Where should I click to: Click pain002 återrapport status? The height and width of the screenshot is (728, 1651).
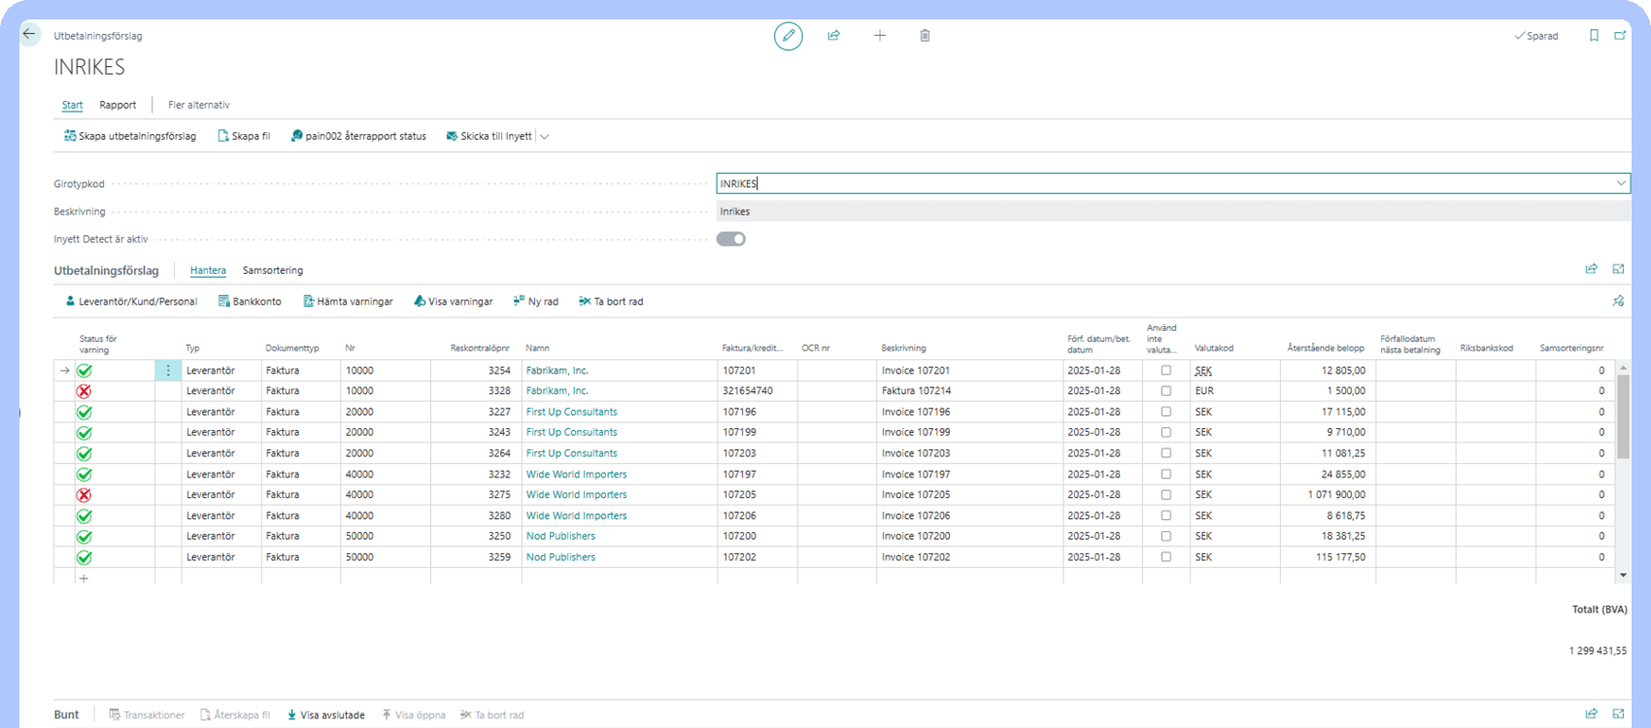point(358,136)
